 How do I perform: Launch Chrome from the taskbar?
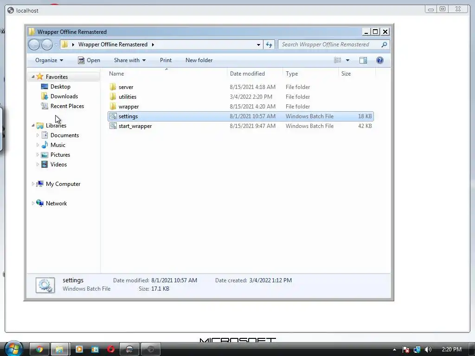tap(39, 350)
